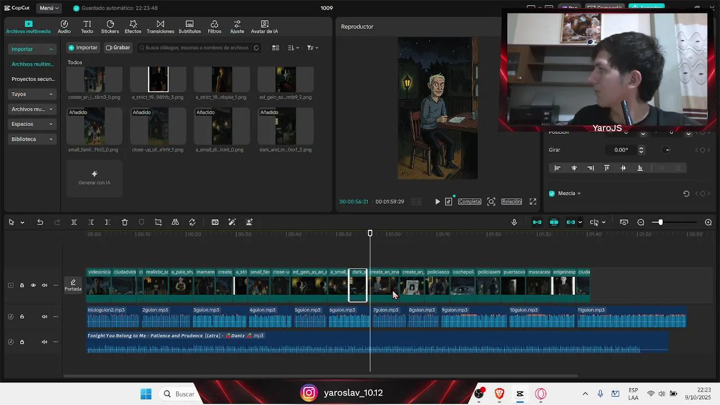Click the Girar rotation value field
The width and height of the screenshot is (720, 405).
click(622, 150)
